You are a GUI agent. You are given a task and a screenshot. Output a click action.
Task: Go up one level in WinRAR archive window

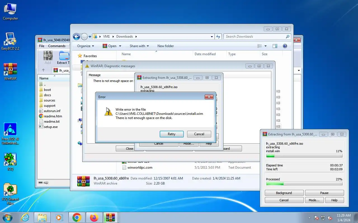(x=43, y=70)
